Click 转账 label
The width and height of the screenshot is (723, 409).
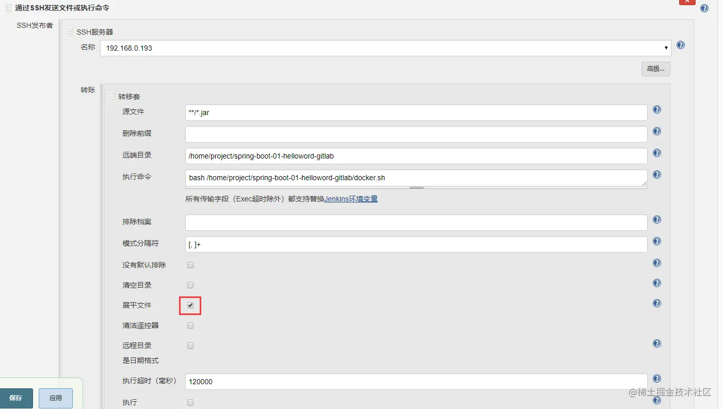pos(88,90)
